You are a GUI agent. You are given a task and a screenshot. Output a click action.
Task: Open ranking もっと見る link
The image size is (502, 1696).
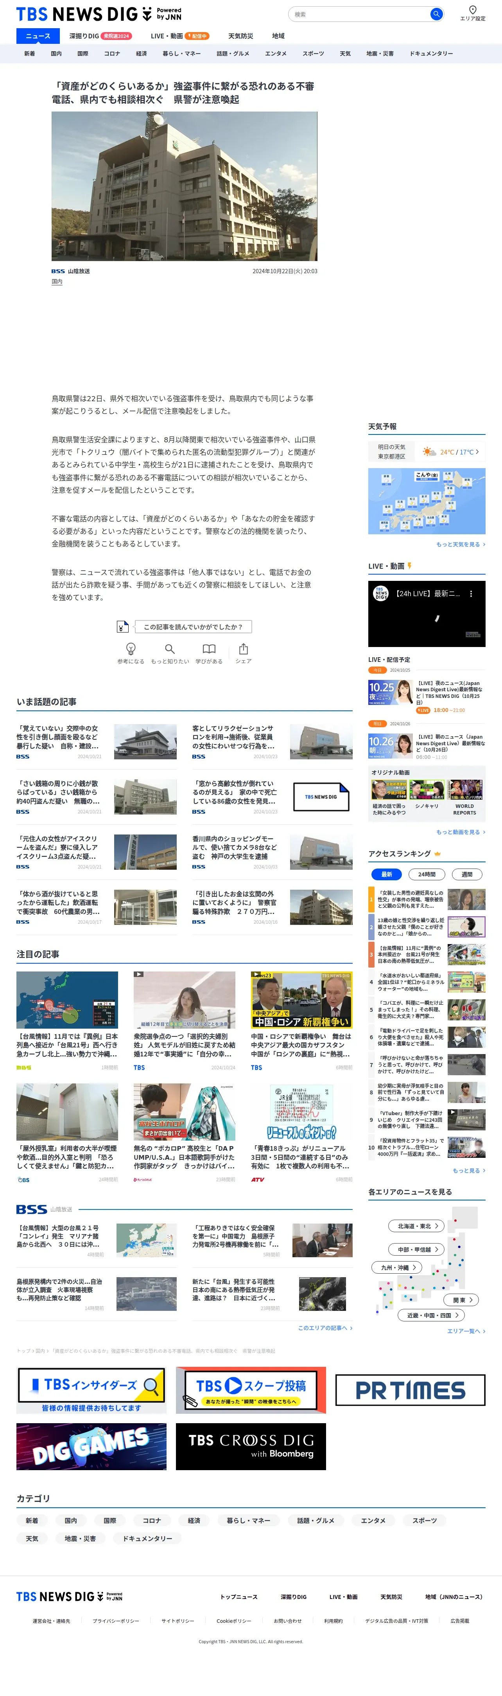[x=468, y=1171]
